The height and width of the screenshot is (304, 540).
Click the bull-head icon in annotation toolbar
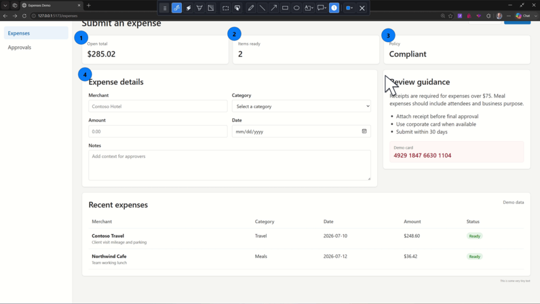(x=199, y=8)
